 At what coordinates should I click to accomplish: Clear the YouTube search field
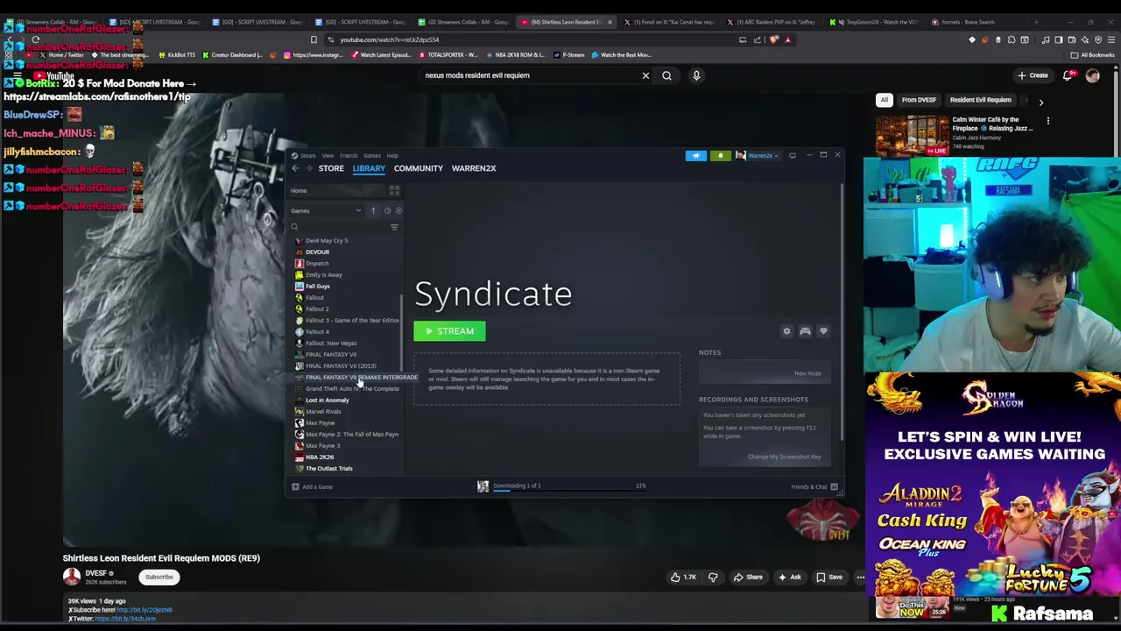(x=645, y=75)
